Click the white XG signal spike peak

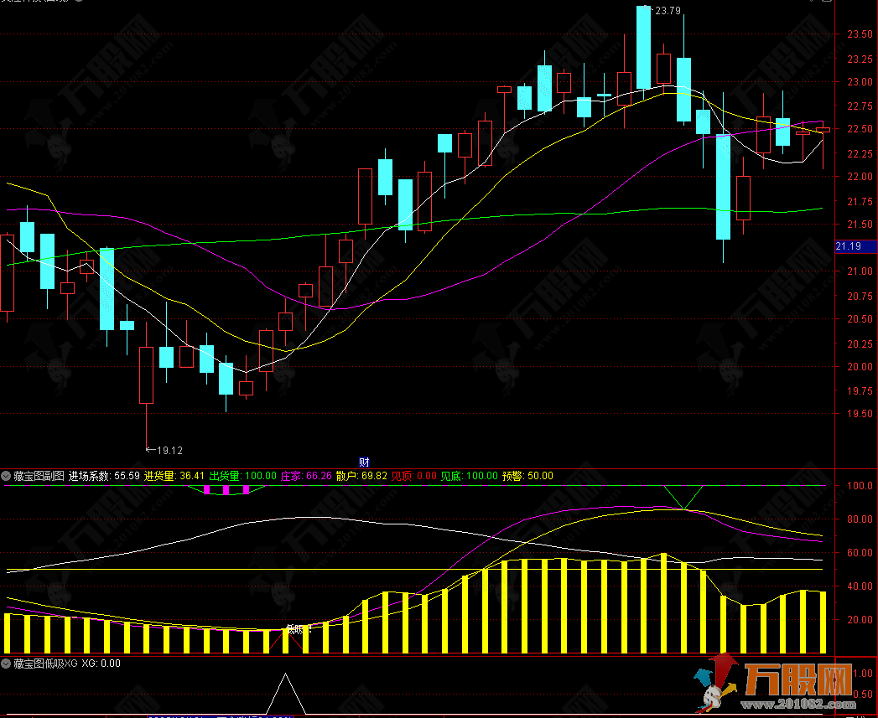(x=286, y=674)
